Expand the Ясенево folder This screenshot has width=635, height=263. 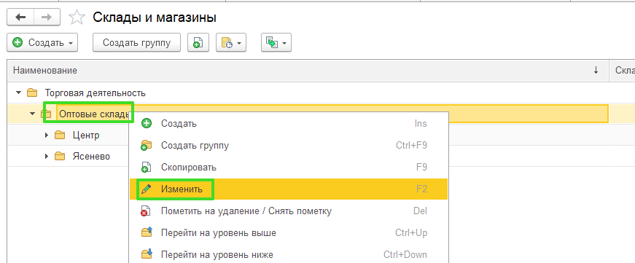tap(47, 156)
